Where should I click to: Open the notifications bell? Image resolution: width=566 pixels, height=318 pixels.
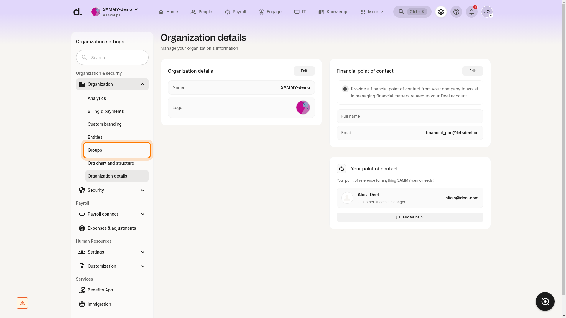click(471, 12)
